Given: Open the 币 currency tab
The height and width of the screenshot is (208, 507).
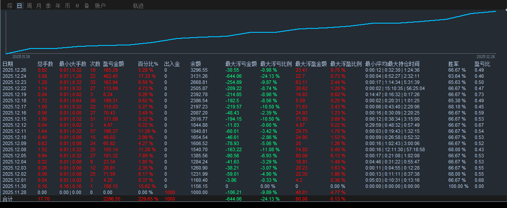Looking at the screenshot, I should [67, 6].
